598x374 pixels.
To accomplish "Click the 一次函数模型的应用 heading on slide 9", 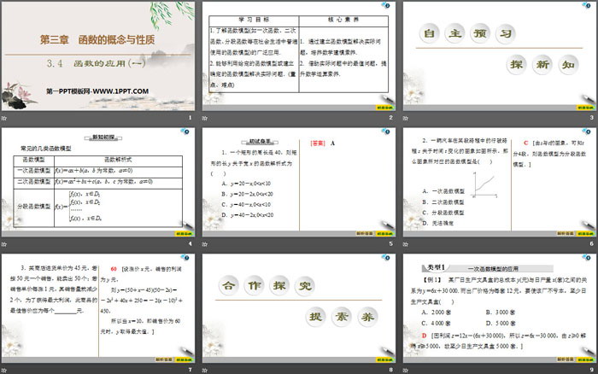I will 493,269.
